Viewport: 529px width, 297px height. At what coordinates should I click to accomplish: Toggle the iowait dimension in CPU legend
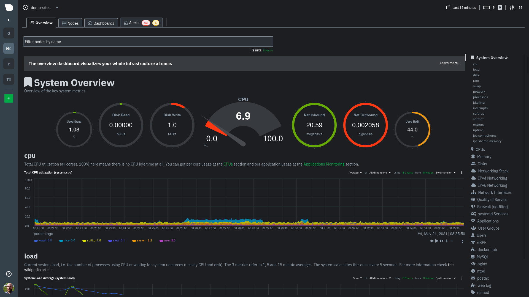[x=43, y=240]
